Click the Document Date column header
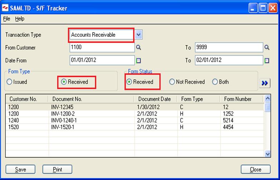Screen dimensions: 280x180 [156, 99]
